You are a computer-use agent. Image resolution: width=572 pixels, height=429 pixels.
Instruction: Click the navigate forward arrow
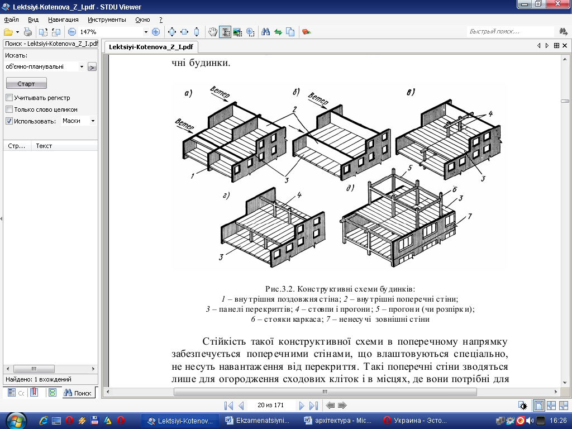[x=342, y=406]
